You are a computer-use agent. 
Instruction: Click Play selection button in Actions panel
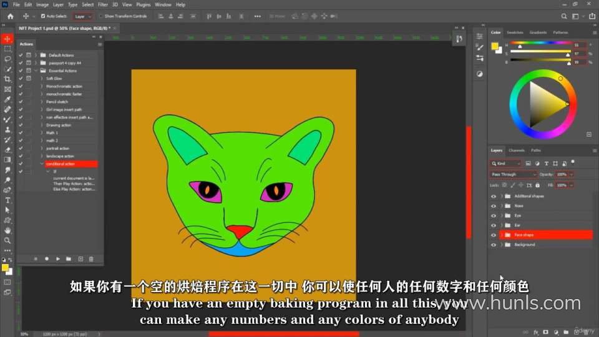[x=58, y=258]
